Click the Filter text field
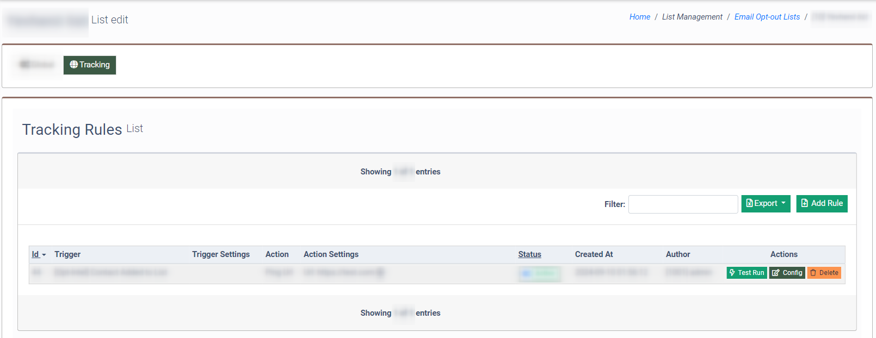 click(x=683, y=204)
